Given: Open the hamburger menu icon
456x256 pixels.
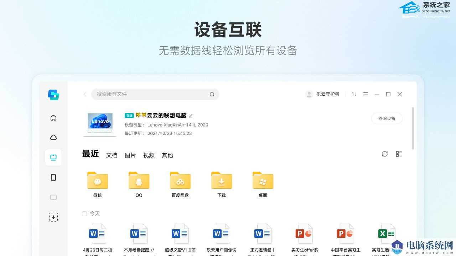Looking at the screenshot, I should (366, 94).
